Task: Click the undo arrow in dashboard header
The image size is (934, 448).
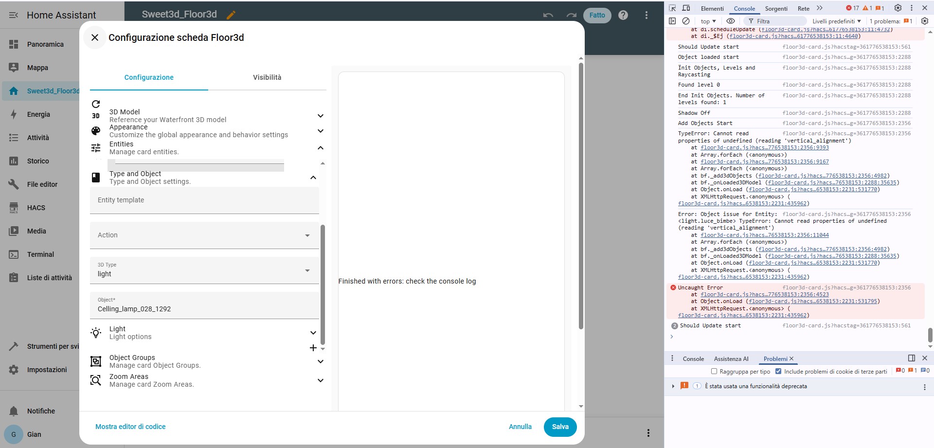Action: 548,15
